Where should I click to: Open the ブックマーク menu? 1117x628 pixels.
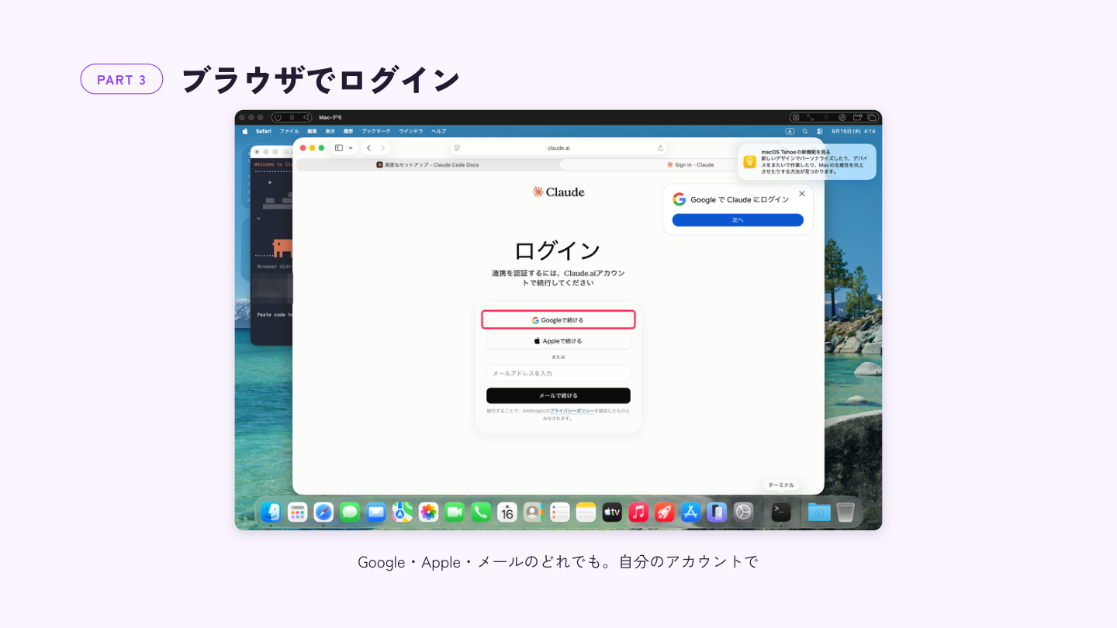[376, 131]
